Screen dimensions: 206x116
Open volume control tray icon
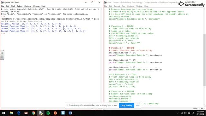(x=185, y=113)
